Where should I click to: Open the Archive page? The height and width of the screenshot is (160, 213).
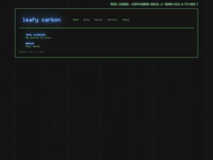pos(112,20)
